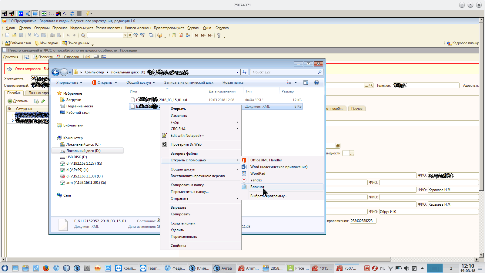Click the Рабочий стол button in 1C panel
This screenshot has width=485, height=273.
18,43
